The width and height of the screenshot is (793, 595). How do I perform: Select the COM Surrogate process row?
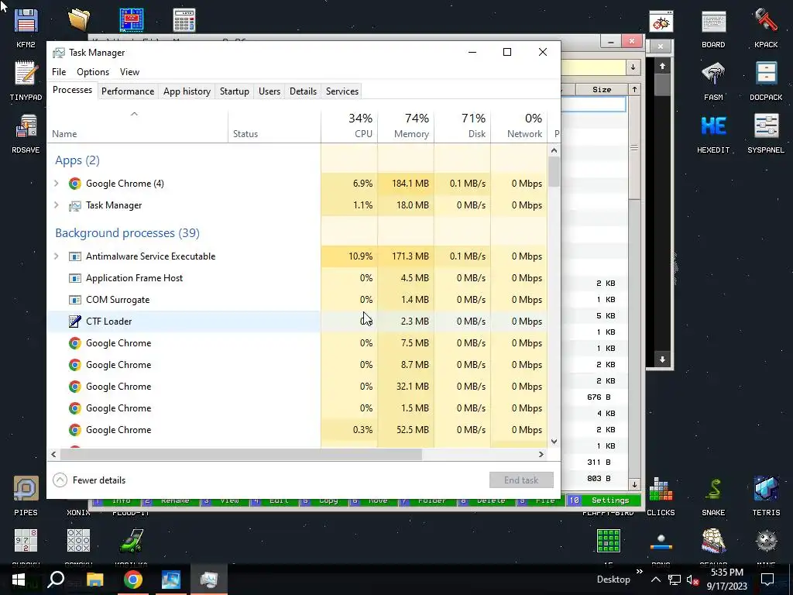297,300
